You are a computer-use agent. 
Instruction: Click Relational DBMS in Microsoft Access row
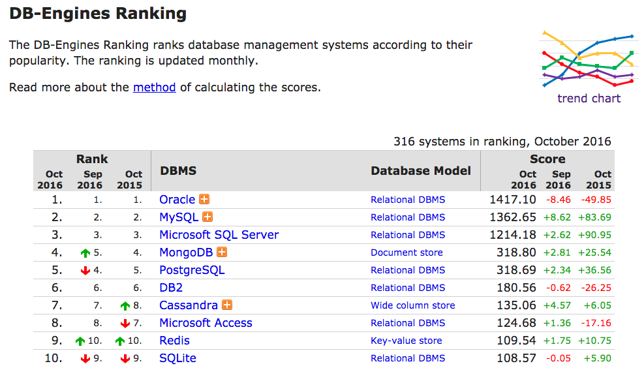pyautogui.click(x=408, y=323)
